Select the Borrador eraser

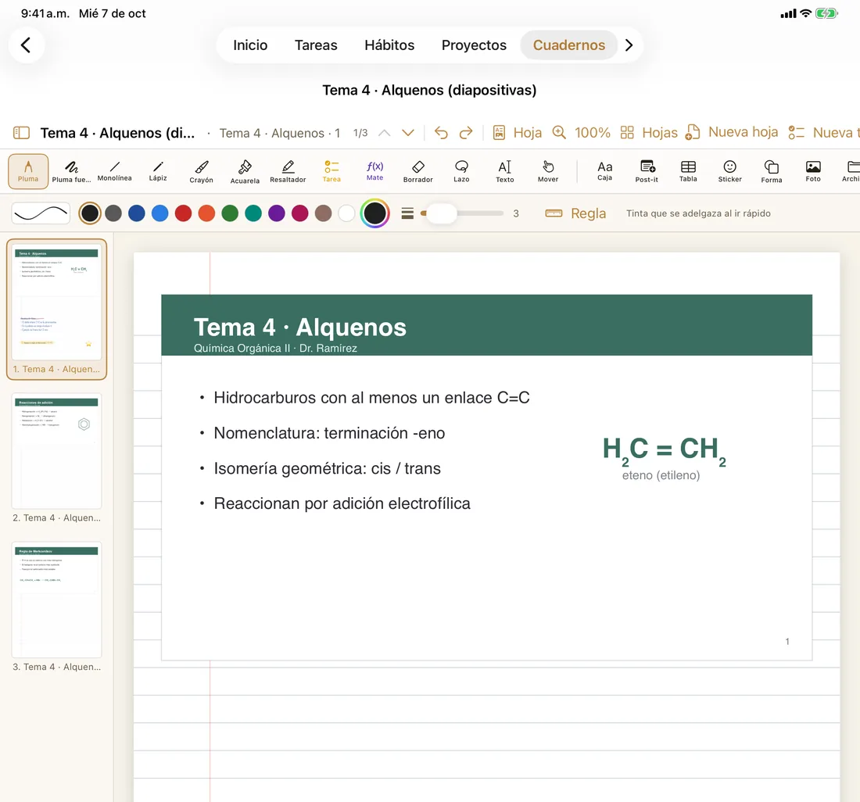pos(418,171)
